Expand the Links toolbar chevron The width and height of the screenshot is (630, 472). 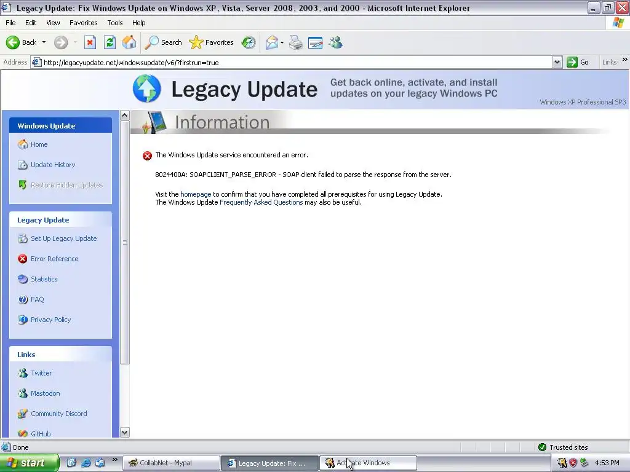pyautogui.click(x=625, y=60)
